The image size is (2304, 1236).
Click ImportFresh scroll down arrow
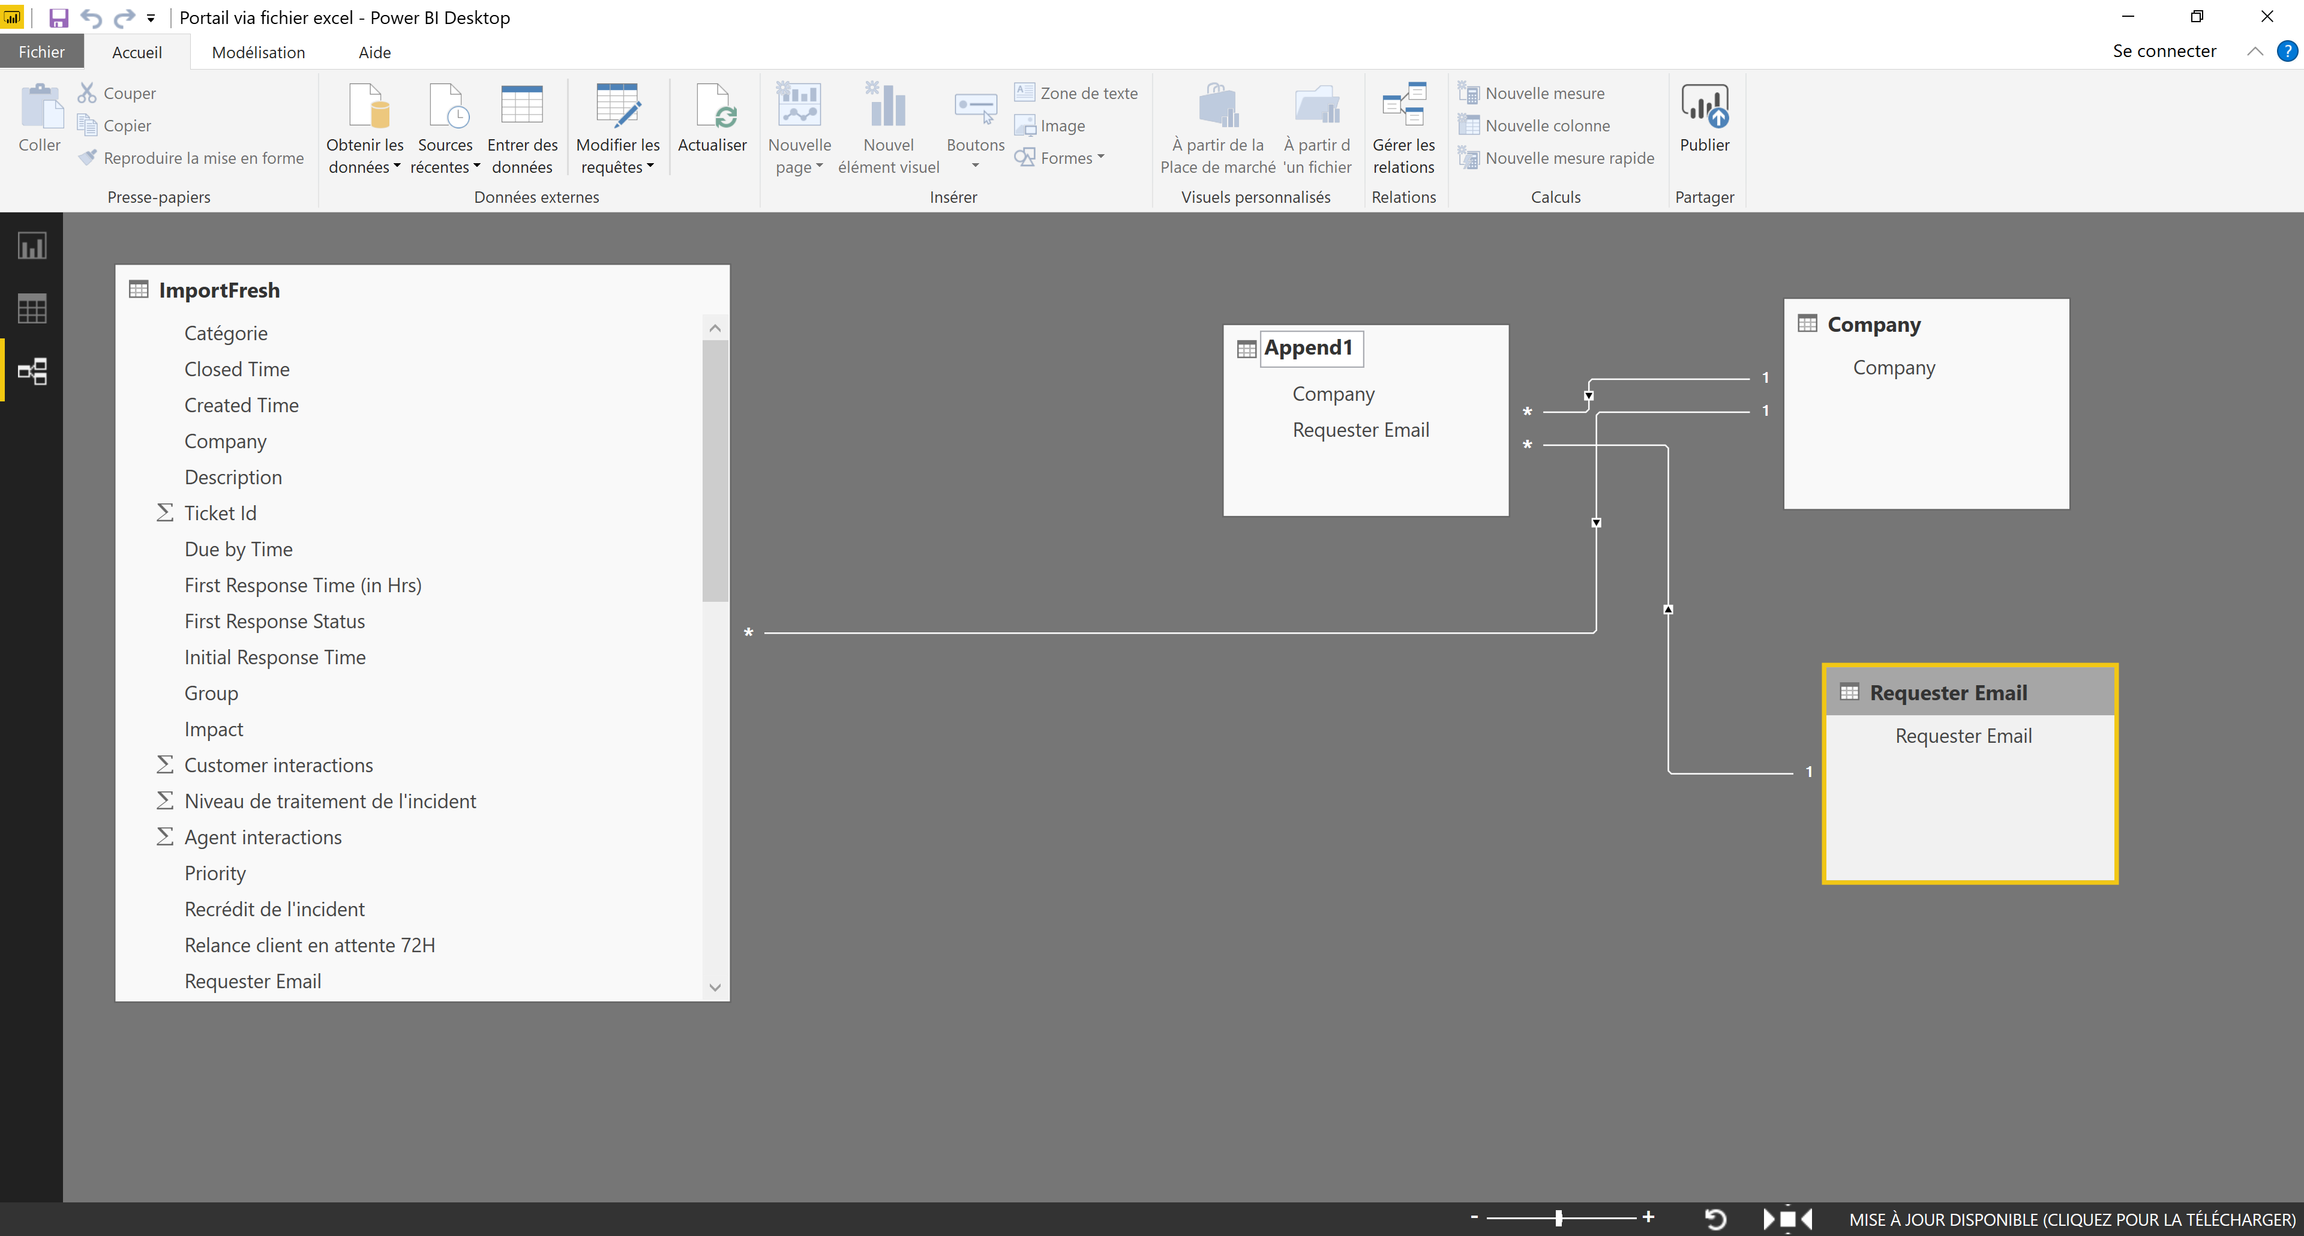point(715,988)
